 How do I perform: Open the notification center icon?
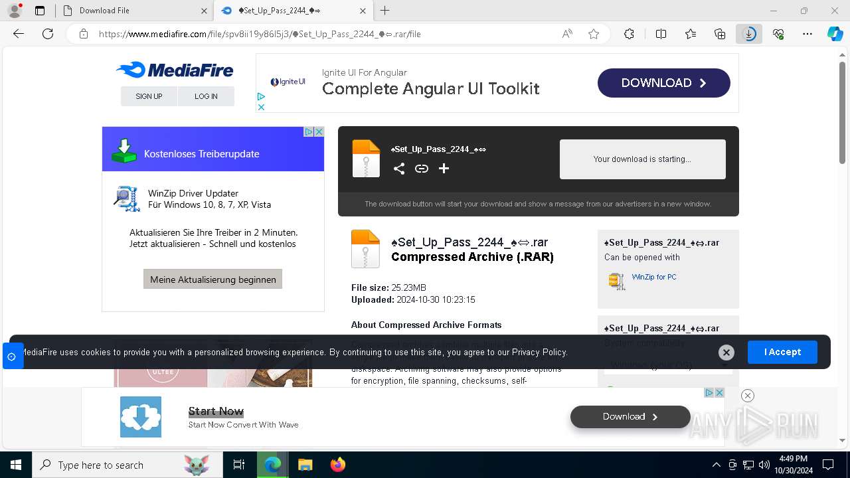pos(828,465)
